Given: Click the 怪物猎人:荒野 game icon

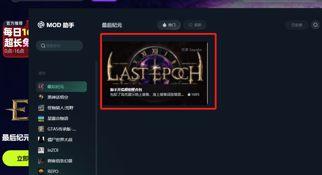Looking at the screenshot, I should 41,108.
